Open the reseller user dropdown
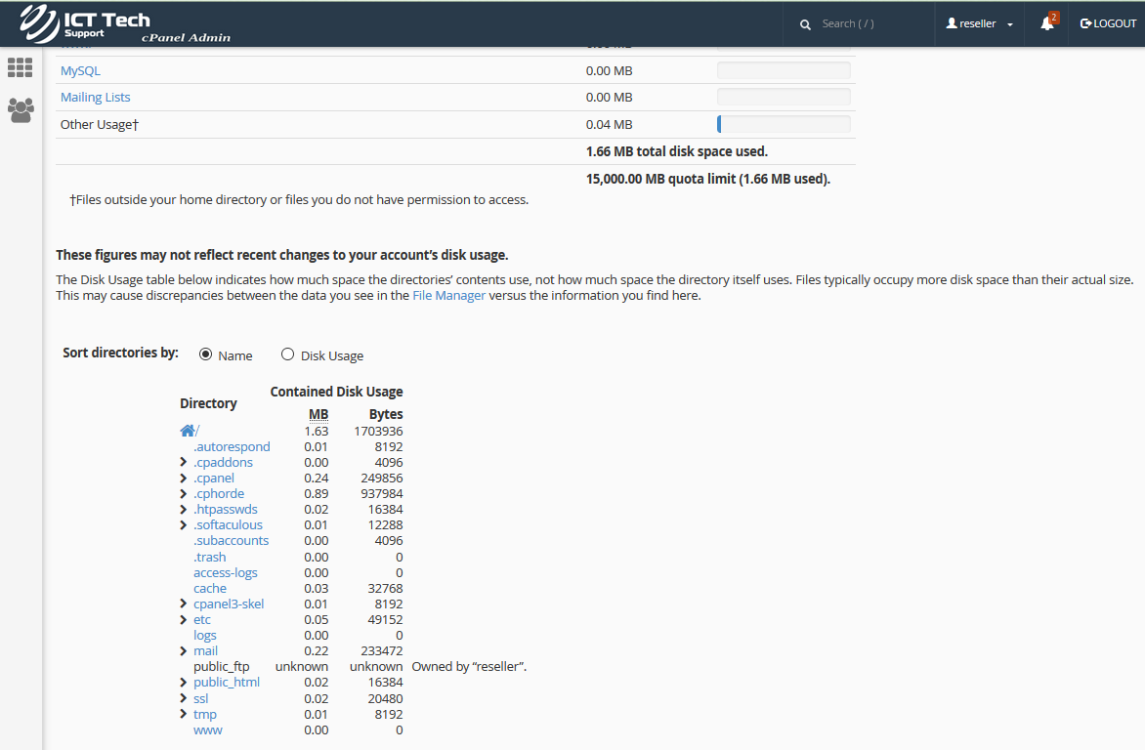 980,23
